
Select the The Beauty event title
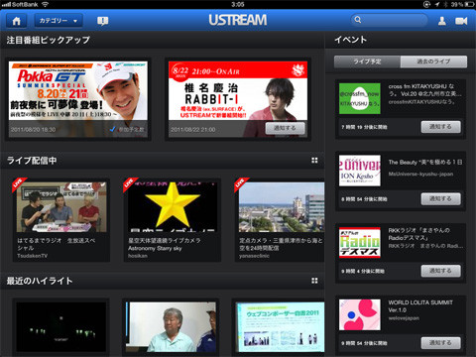tap(425, 162)
